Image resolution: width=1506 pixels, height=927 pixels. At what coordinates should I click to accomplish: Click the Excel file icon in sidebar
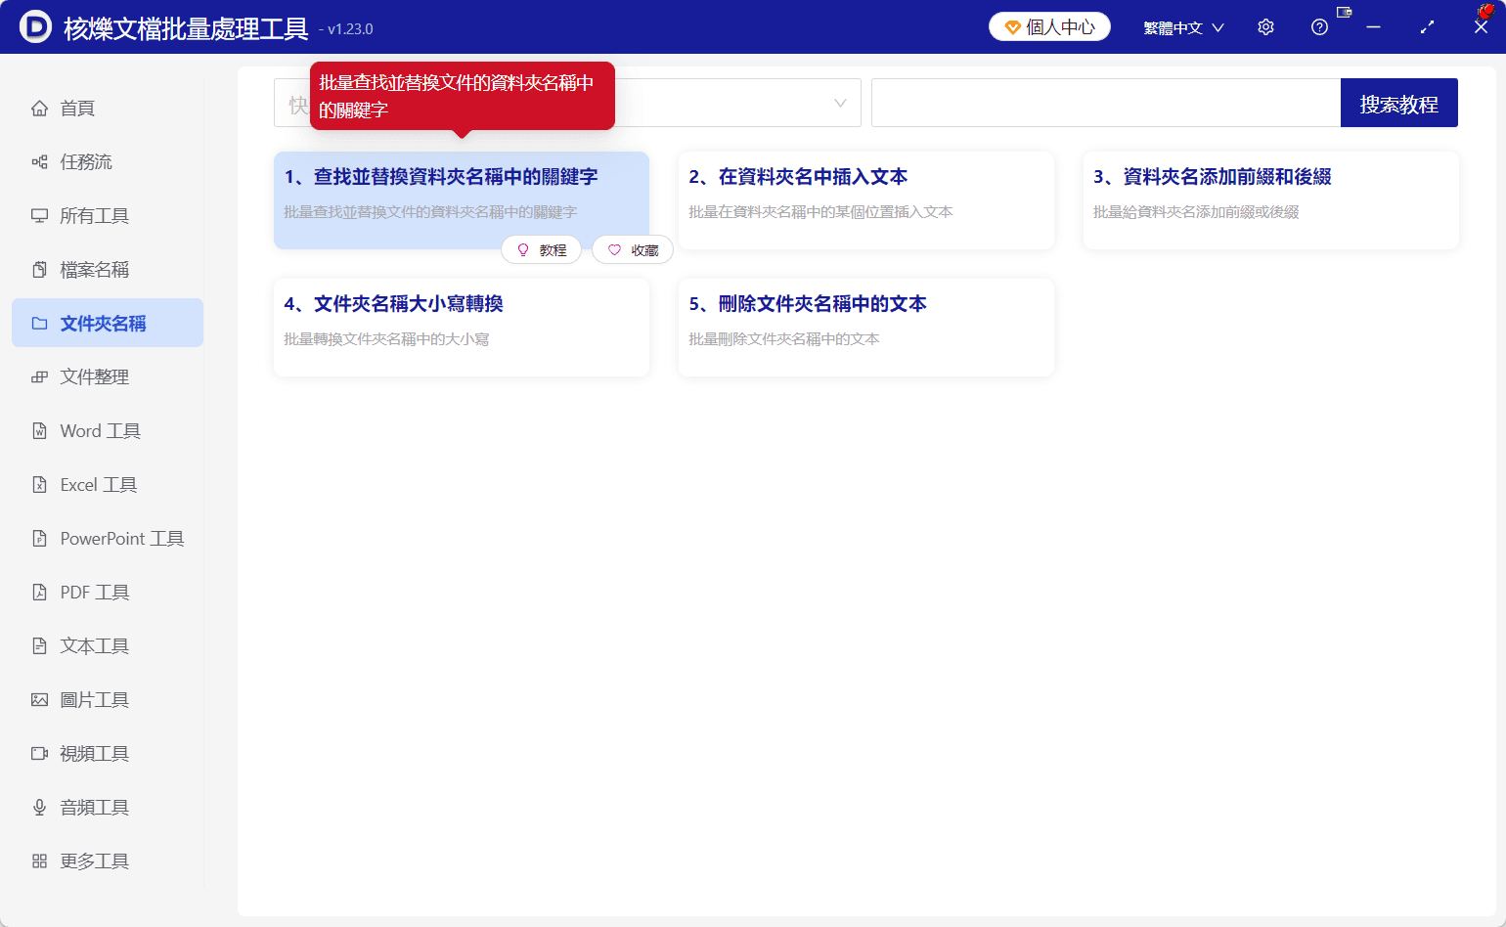tap(39, 484)
